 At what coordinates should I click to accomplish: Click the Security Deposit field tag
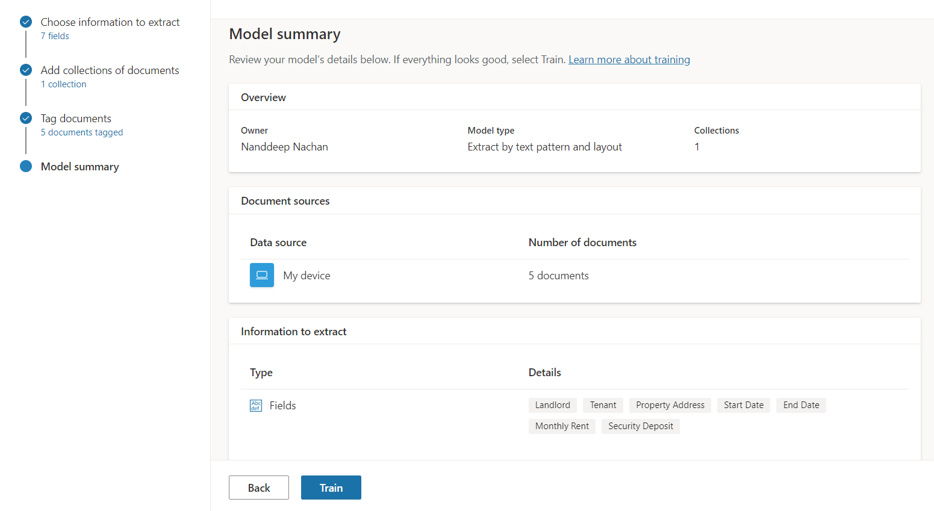640,426
